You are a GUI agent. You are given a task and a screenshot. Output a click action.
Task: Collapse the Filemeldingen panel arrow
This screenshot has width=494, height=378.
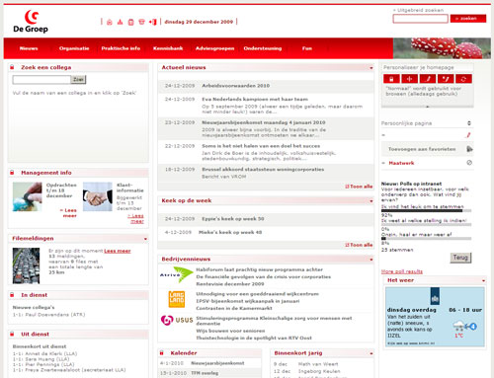coord(145,239)
